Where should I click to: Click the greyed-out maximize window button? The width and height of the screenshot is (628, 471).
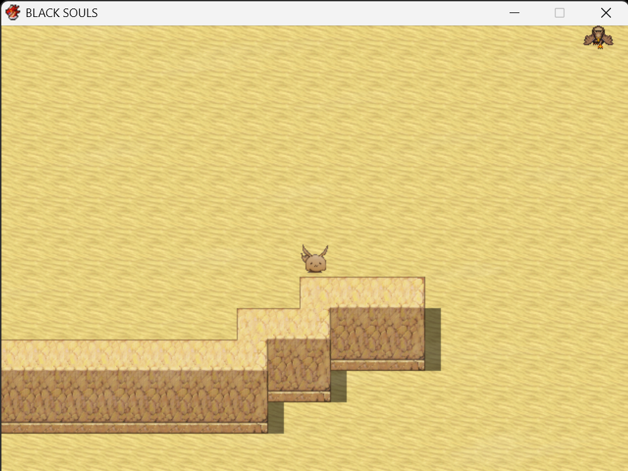pos(559,13)
